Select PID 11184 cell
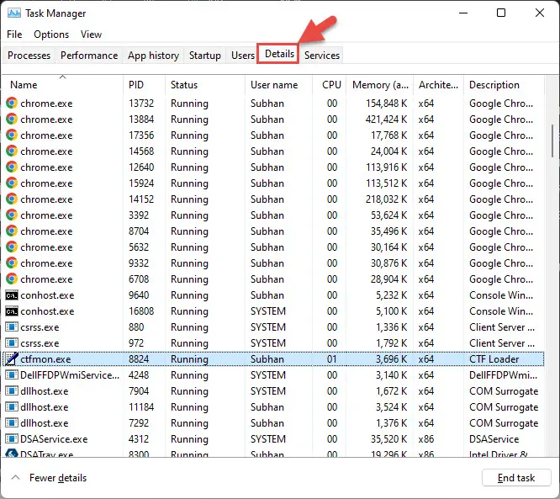Screen dimensions: 560x499 click(141, 407)
